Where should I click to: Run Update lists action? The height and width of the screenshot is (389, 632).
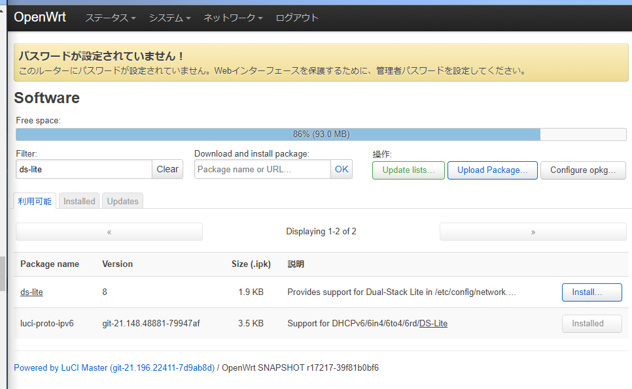pos(408,170)
